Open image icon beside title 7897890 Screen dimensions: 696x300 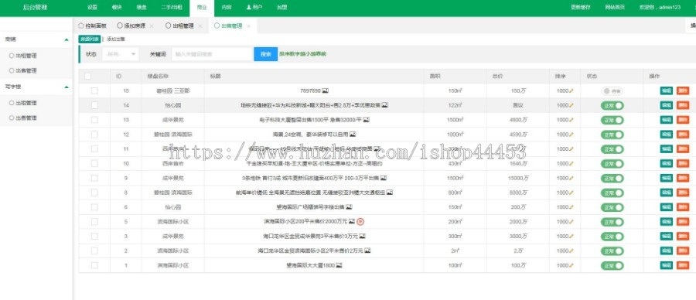tap(325, 90)
